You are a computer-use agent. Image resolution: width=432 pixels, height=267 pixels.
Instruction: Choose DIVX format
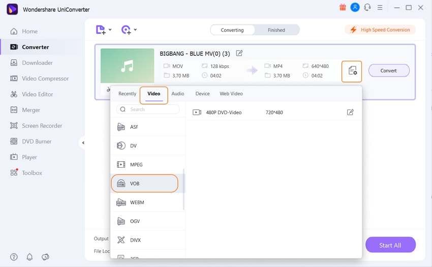[148, 240]
